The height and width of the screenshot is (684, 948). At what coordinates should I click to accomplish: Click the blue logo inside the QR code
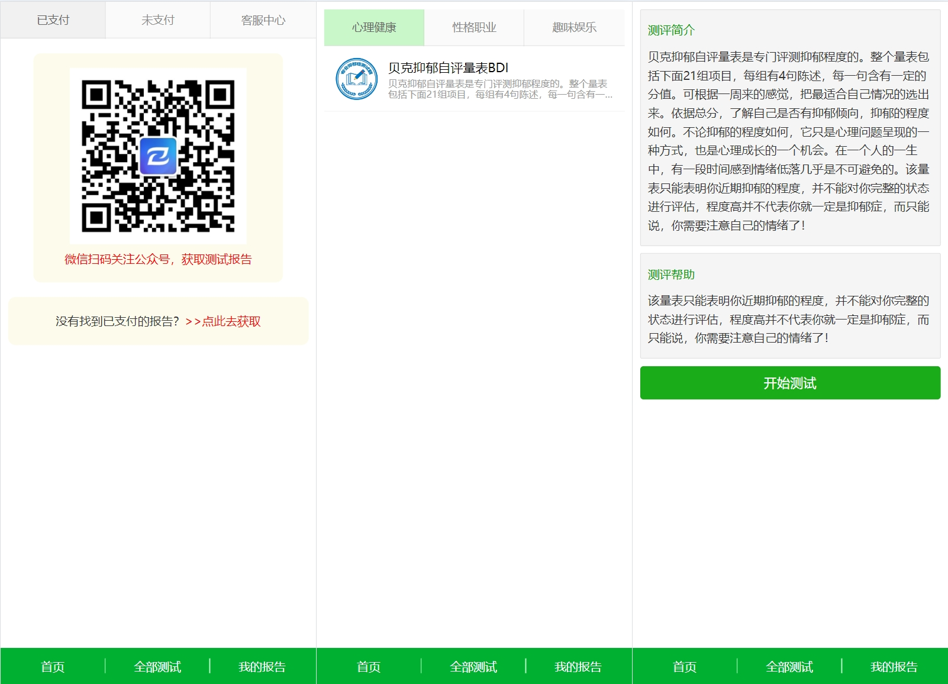158,156
